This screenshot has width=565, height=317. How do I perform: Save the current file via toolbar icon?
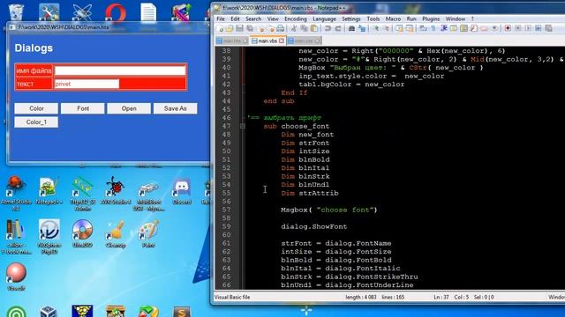[239, 28]
